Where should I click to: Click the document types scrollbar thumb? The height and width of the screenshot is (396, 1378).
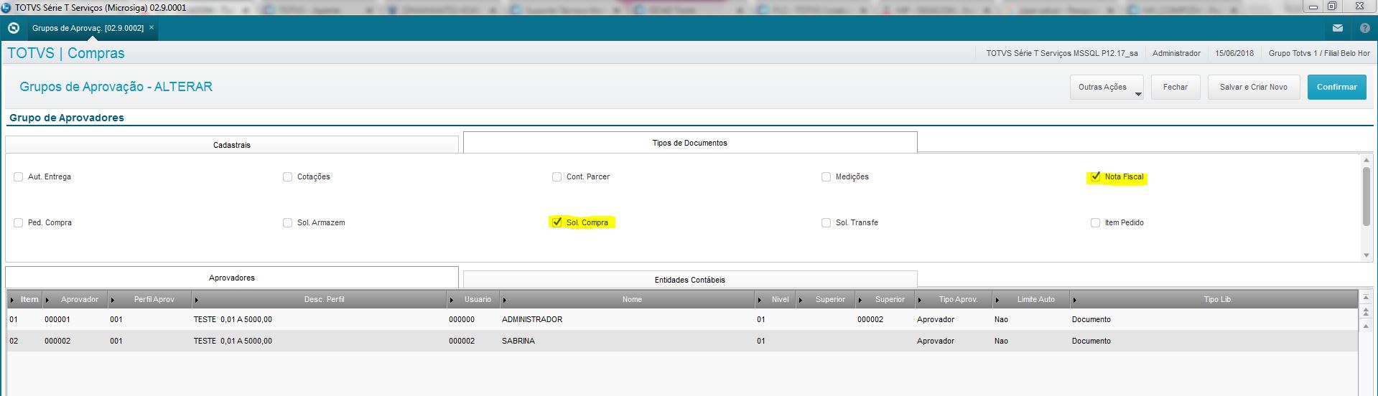coord(1367,195)
